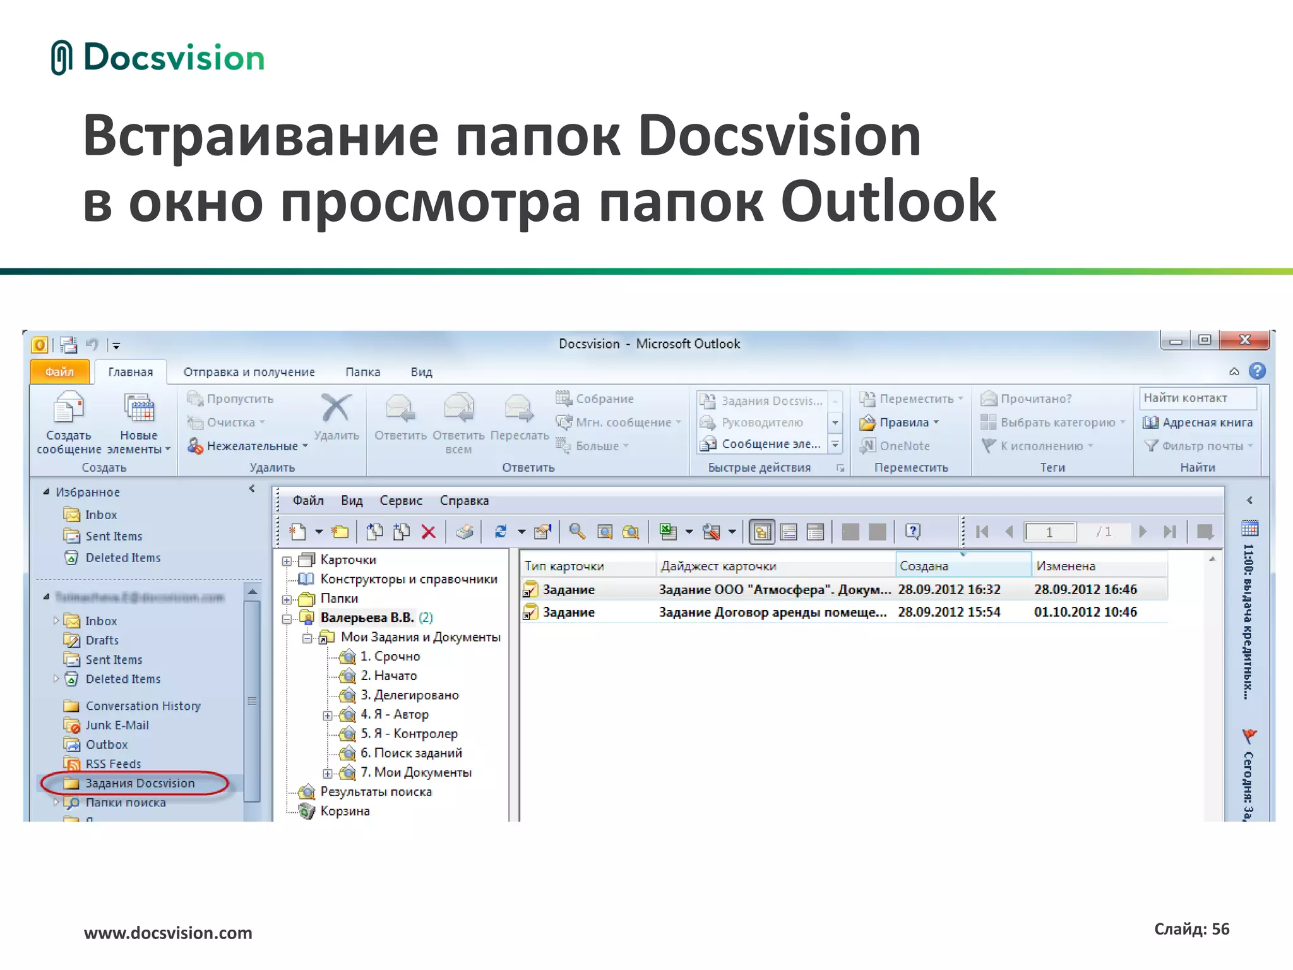This screenshot has width=1293, height=970.
Task: Open the Больше dropdown in Ответить group
Action: [x=592, y=446]
